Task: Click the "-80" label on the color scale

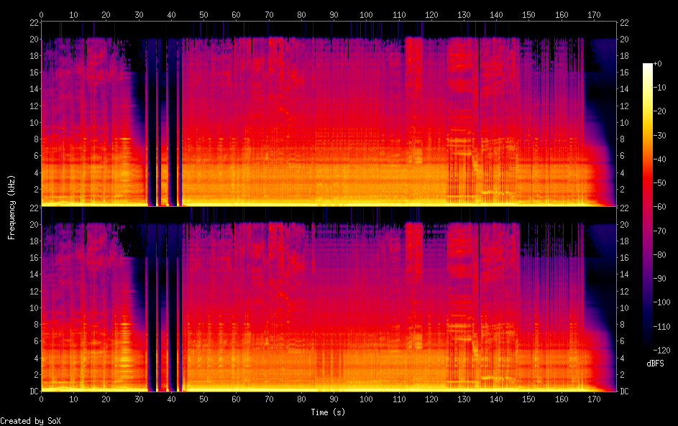Action: (660, 254)
